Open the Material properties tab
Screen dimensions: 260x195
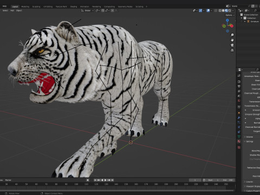[239, 141]
